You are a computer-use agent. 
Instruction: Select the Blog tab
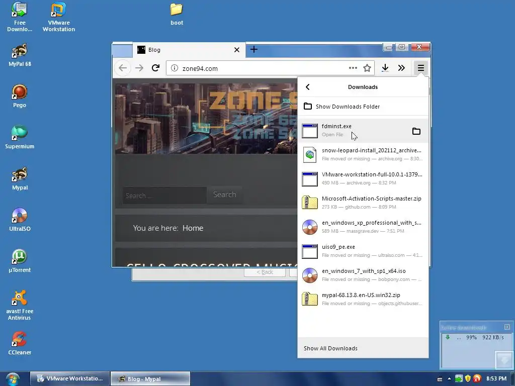coord(189,50)
